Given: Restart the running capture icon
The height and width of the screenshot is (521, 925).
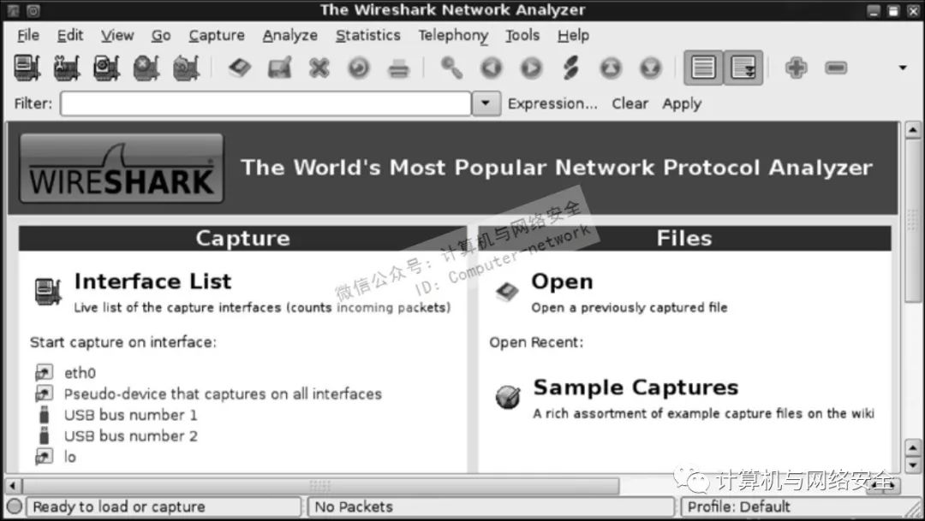Looking at the screenshot, I should [187, 68].
